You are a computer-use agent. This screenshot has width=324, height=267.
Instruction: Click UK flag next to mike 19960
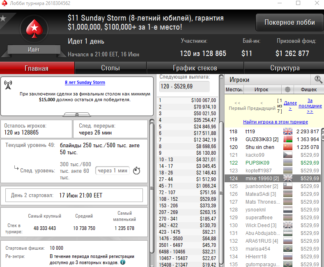coord(287,179)
